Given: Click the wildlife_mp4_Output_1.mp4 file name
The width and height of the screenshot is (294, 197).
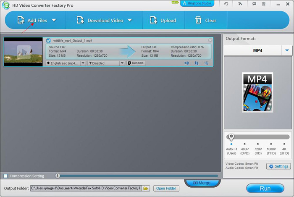Looking at the screenshot, I should [x=73, y=40].
